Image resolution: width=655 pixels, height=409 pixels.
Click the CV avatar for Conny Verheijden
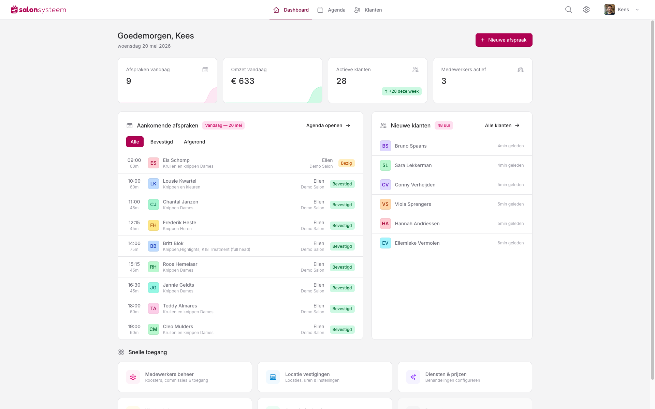(385, 185)
